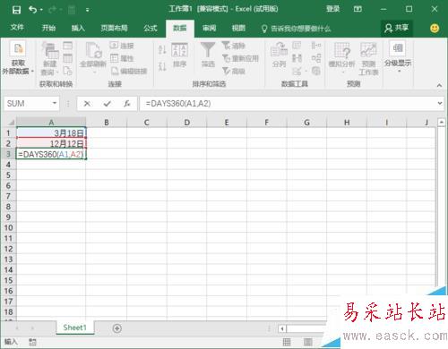The width and height of the screenshot is (448, 349).
Task: Select the Sheet1 tab
Action: (x=74, y=328)
